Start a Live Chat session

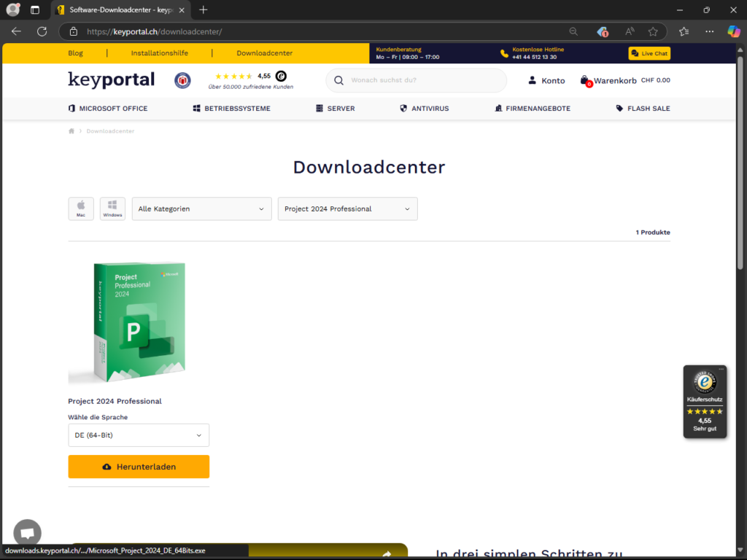[x=649, y=53]
